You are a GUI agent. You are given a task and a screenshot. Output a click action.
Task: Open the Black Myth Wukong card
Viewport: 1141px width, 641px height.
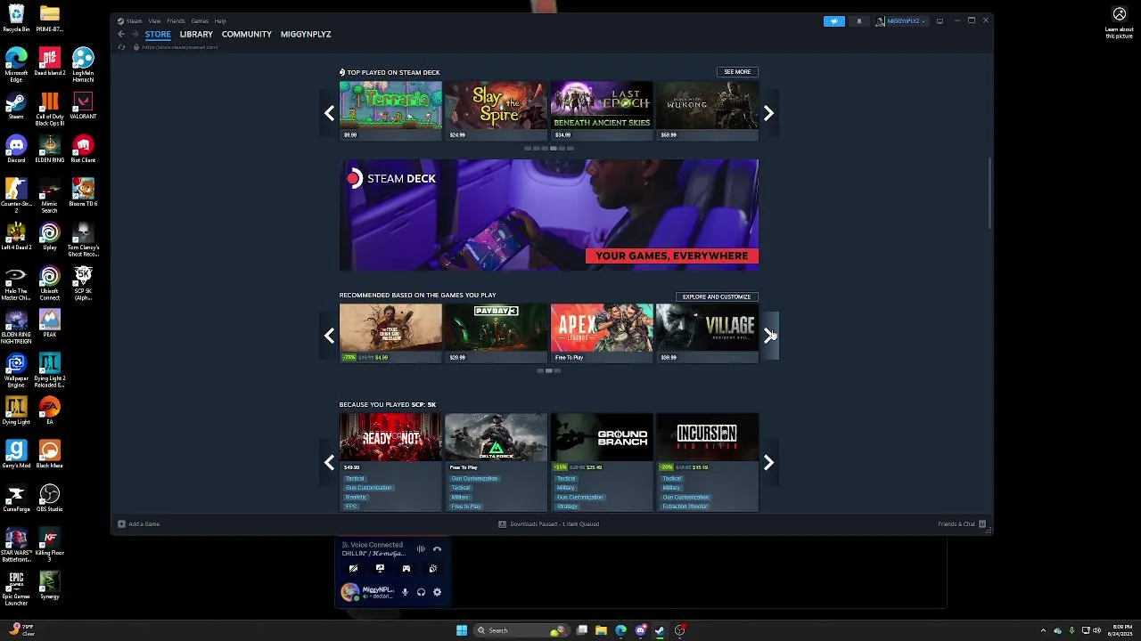point(707,110)
